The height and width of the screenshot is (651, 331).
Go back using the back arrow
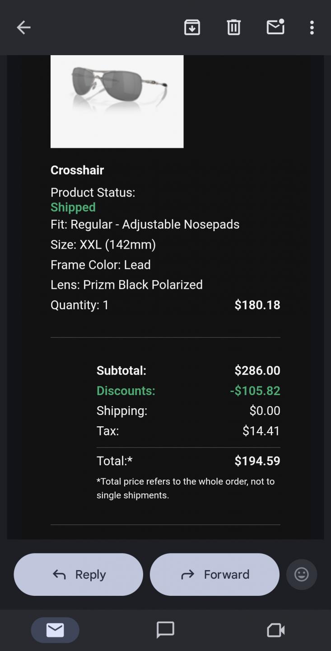23,28
